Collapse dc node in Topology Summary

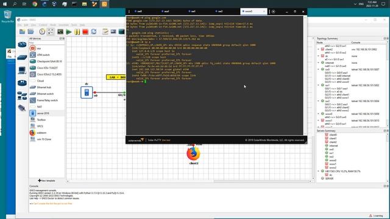tap(319, 56)
